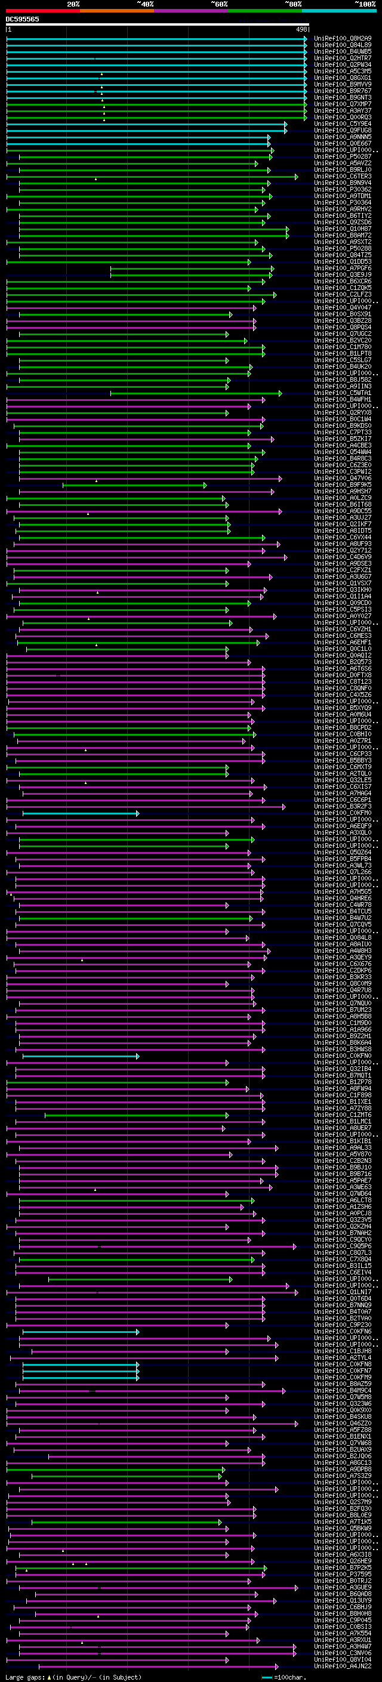Screen dimensions: 382x1682
Task: Select hit label UniRef100_C4WR78
Action: click(343, 905)
